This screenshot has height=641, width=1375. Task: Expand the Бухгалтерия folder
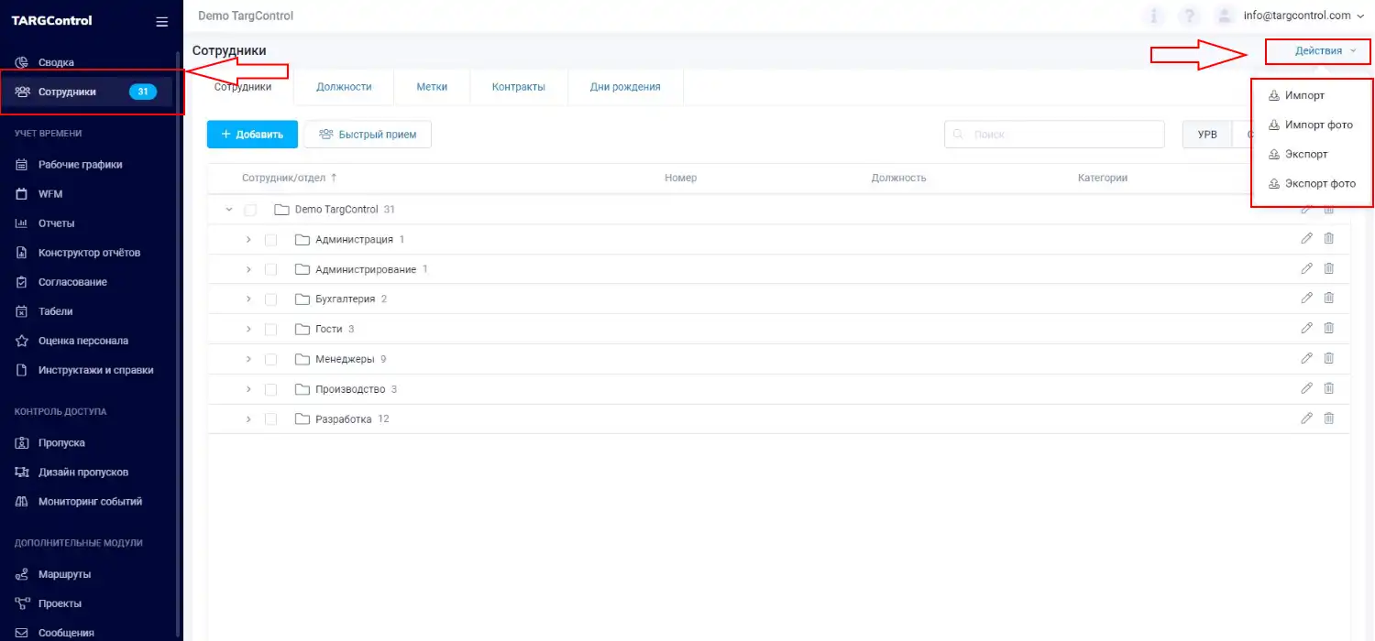click(248, 299)
